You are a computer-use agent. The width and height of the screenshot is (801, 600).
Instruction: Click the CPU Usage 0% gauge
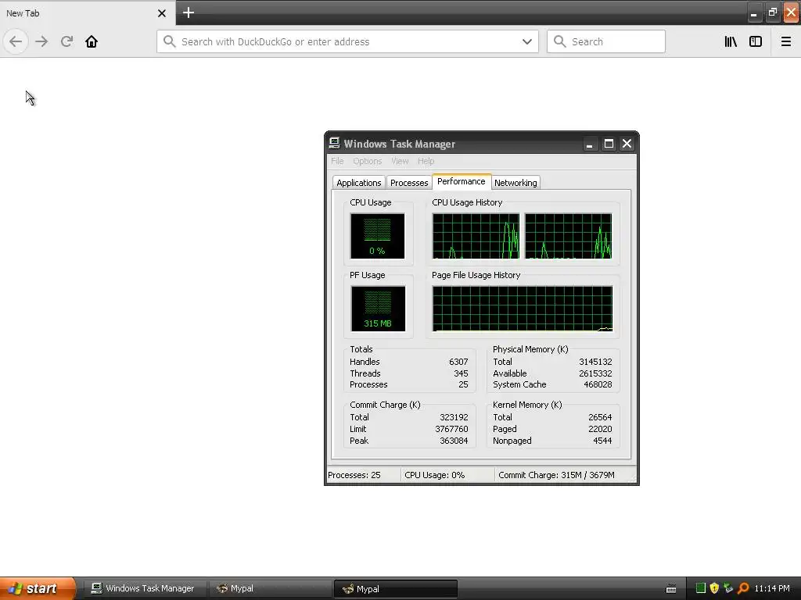(x=378, y=236)
